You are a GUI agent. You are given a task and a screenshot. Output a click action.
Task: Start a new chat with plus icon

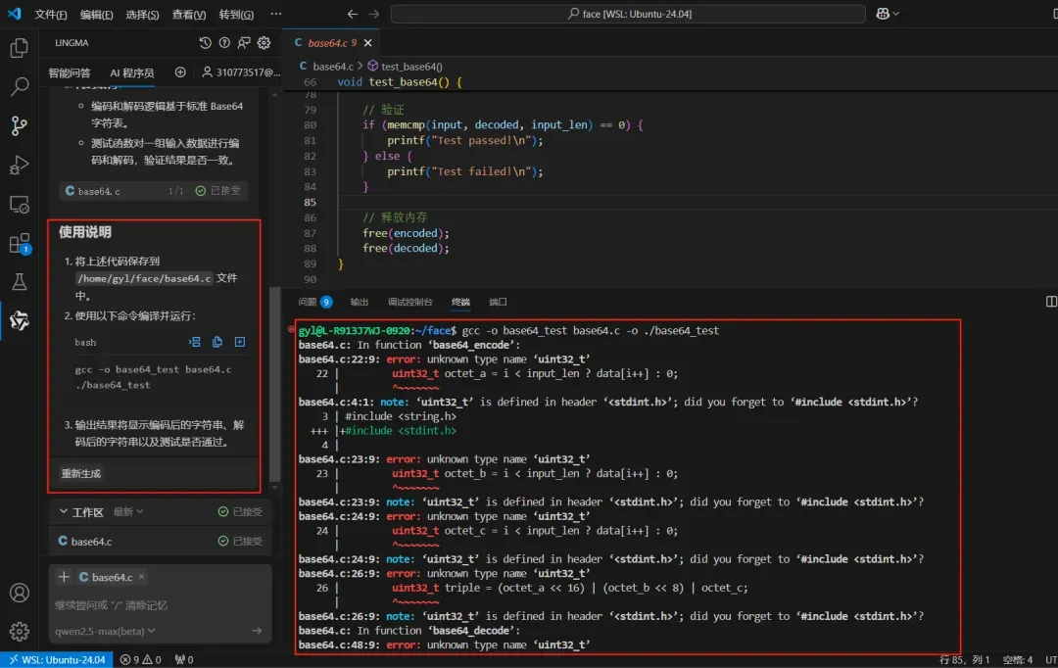click(x=180, y=72)
